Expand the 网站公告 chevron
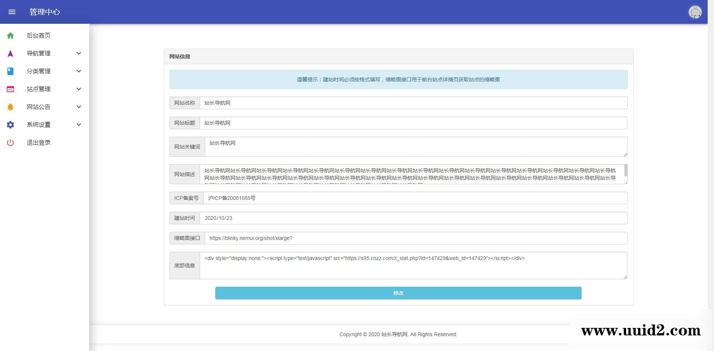Screen dimensions: 714x351 [79, 107]
